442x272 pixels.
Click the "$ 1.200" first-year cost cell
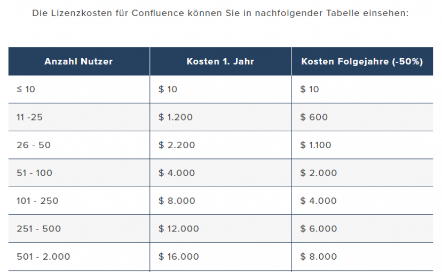[x=176, y=117]
